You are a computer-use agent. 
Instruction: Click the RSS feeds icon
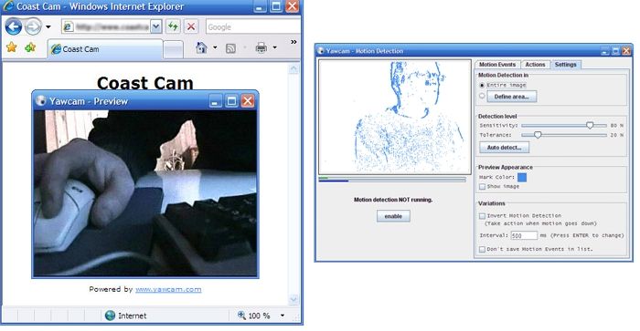pyautogui.click(x=230, y=48)
